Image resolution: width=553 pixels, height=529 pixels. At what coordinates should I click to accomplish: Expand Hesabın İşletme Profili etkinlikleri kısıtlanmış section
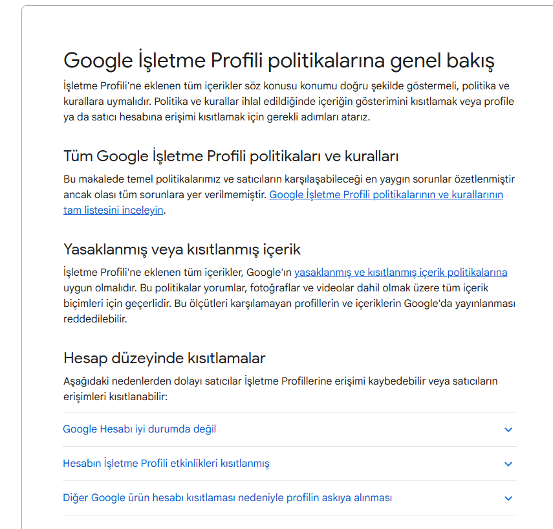[290, 464]
